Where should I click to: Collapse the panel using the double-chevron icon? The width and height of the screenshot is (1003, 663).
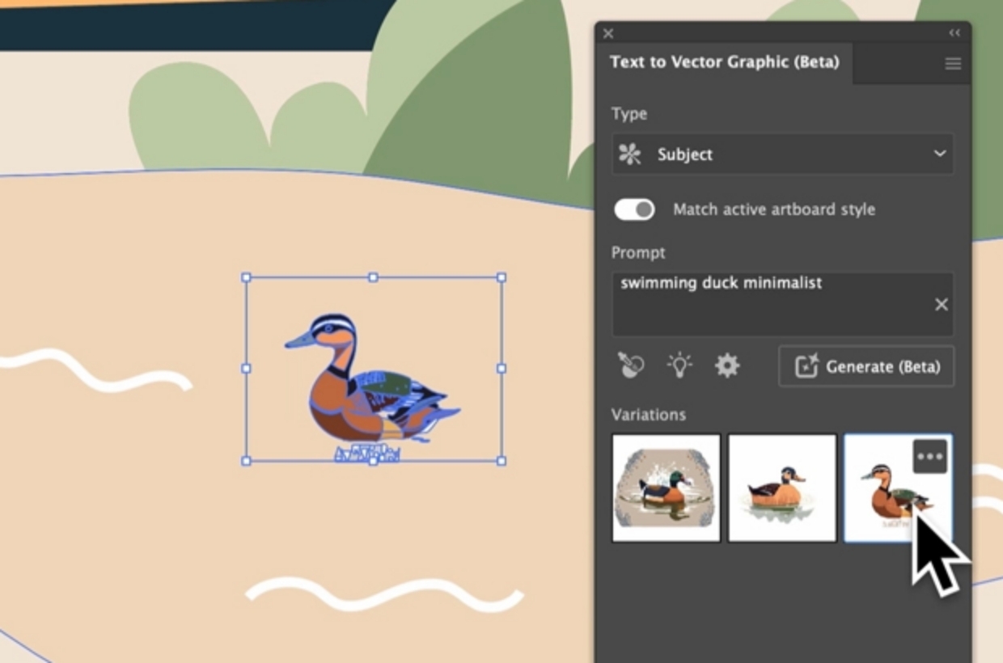point(954,32)
